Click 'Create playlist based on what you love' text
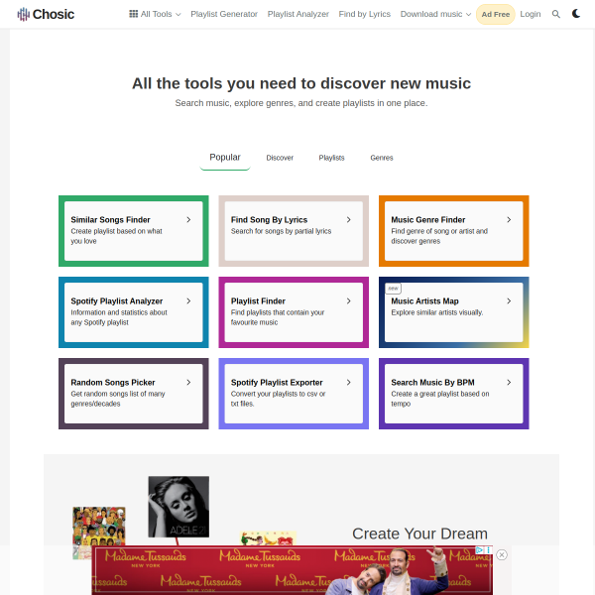This screenshot has width=595, height=595. (x=116, y=236)
